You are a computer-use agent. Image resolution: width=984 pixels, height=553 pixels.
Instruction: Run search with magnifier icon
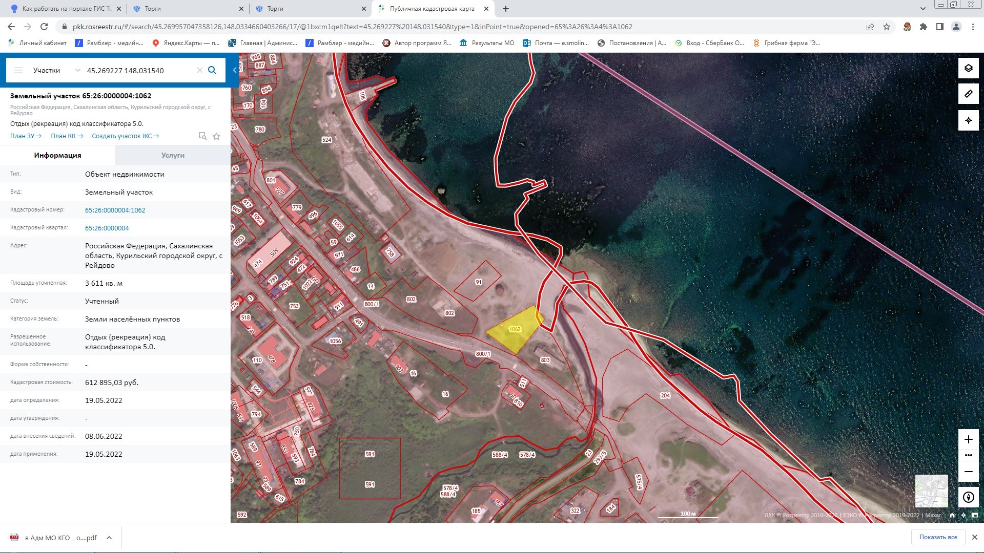212,70
